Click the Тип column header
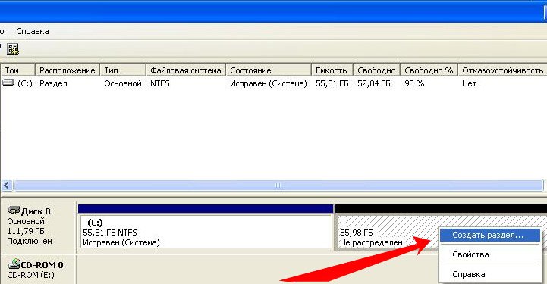The height and width of the screenshot is (284, 547). [123, 70]
